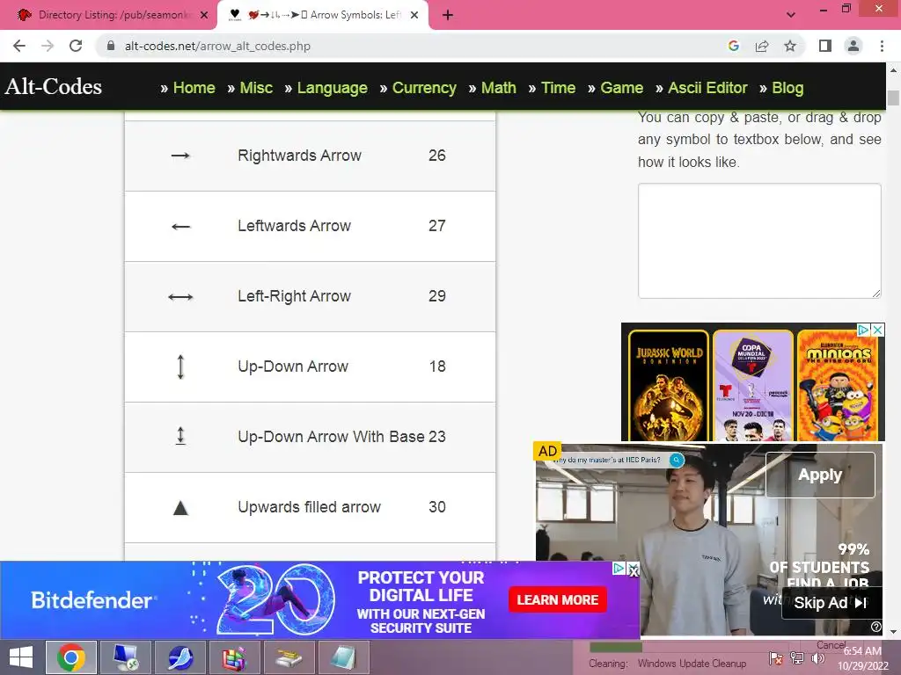
Task: Open the Math menu
Action: 498,88
